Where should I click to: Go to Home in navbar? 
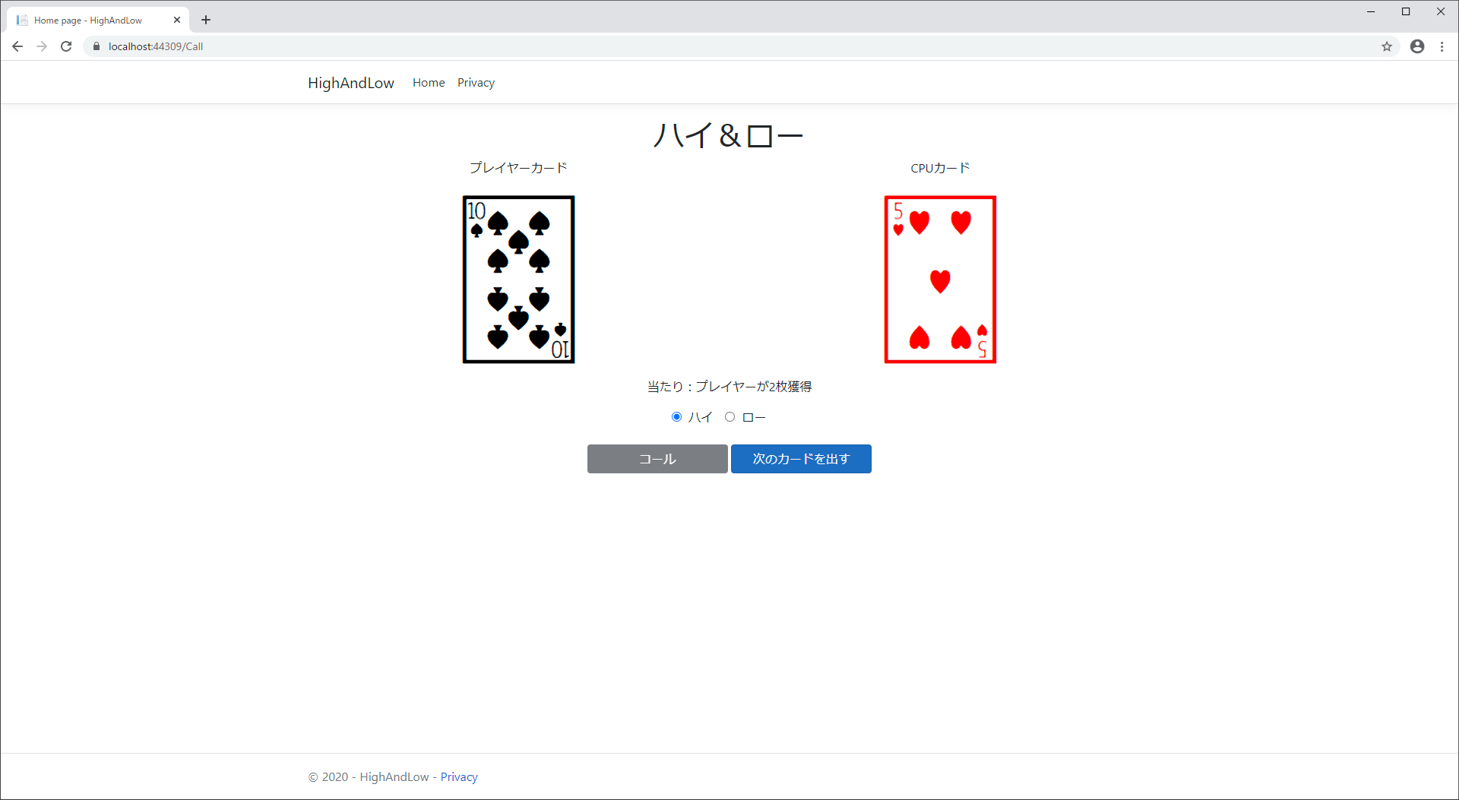tap(429, 83)
